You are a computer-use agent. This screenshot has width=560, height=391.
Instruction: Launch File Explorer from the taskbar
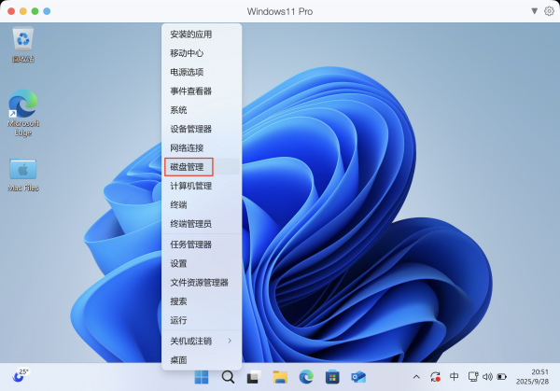pos(279,377)
